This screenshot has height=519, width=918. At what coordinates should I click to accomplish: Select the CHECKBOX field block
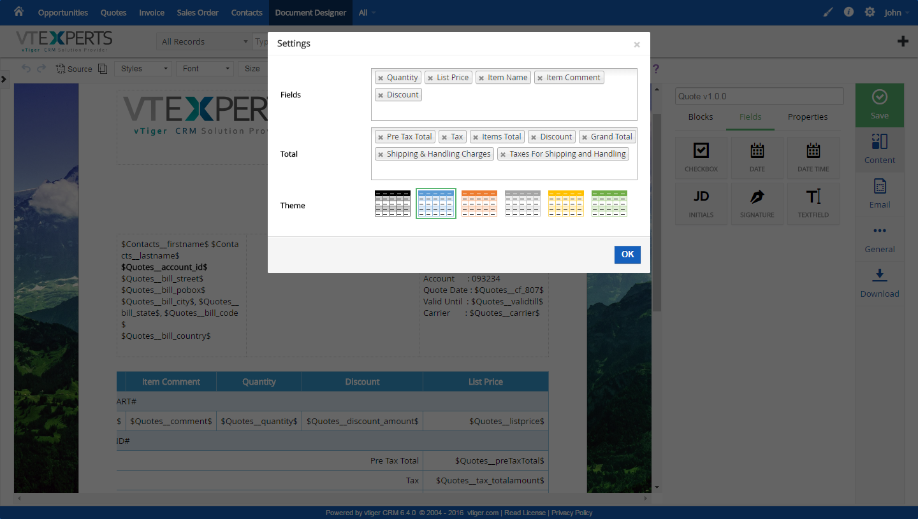point(701,158)
